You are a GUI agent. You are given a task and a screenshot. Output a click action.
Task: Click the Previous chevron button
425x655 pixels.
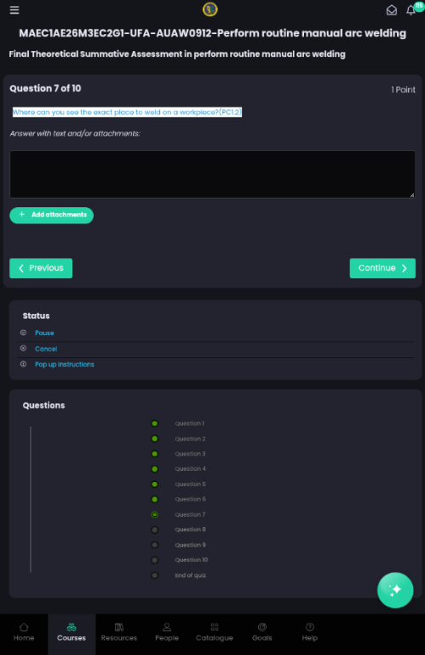[x=41, y=268]
